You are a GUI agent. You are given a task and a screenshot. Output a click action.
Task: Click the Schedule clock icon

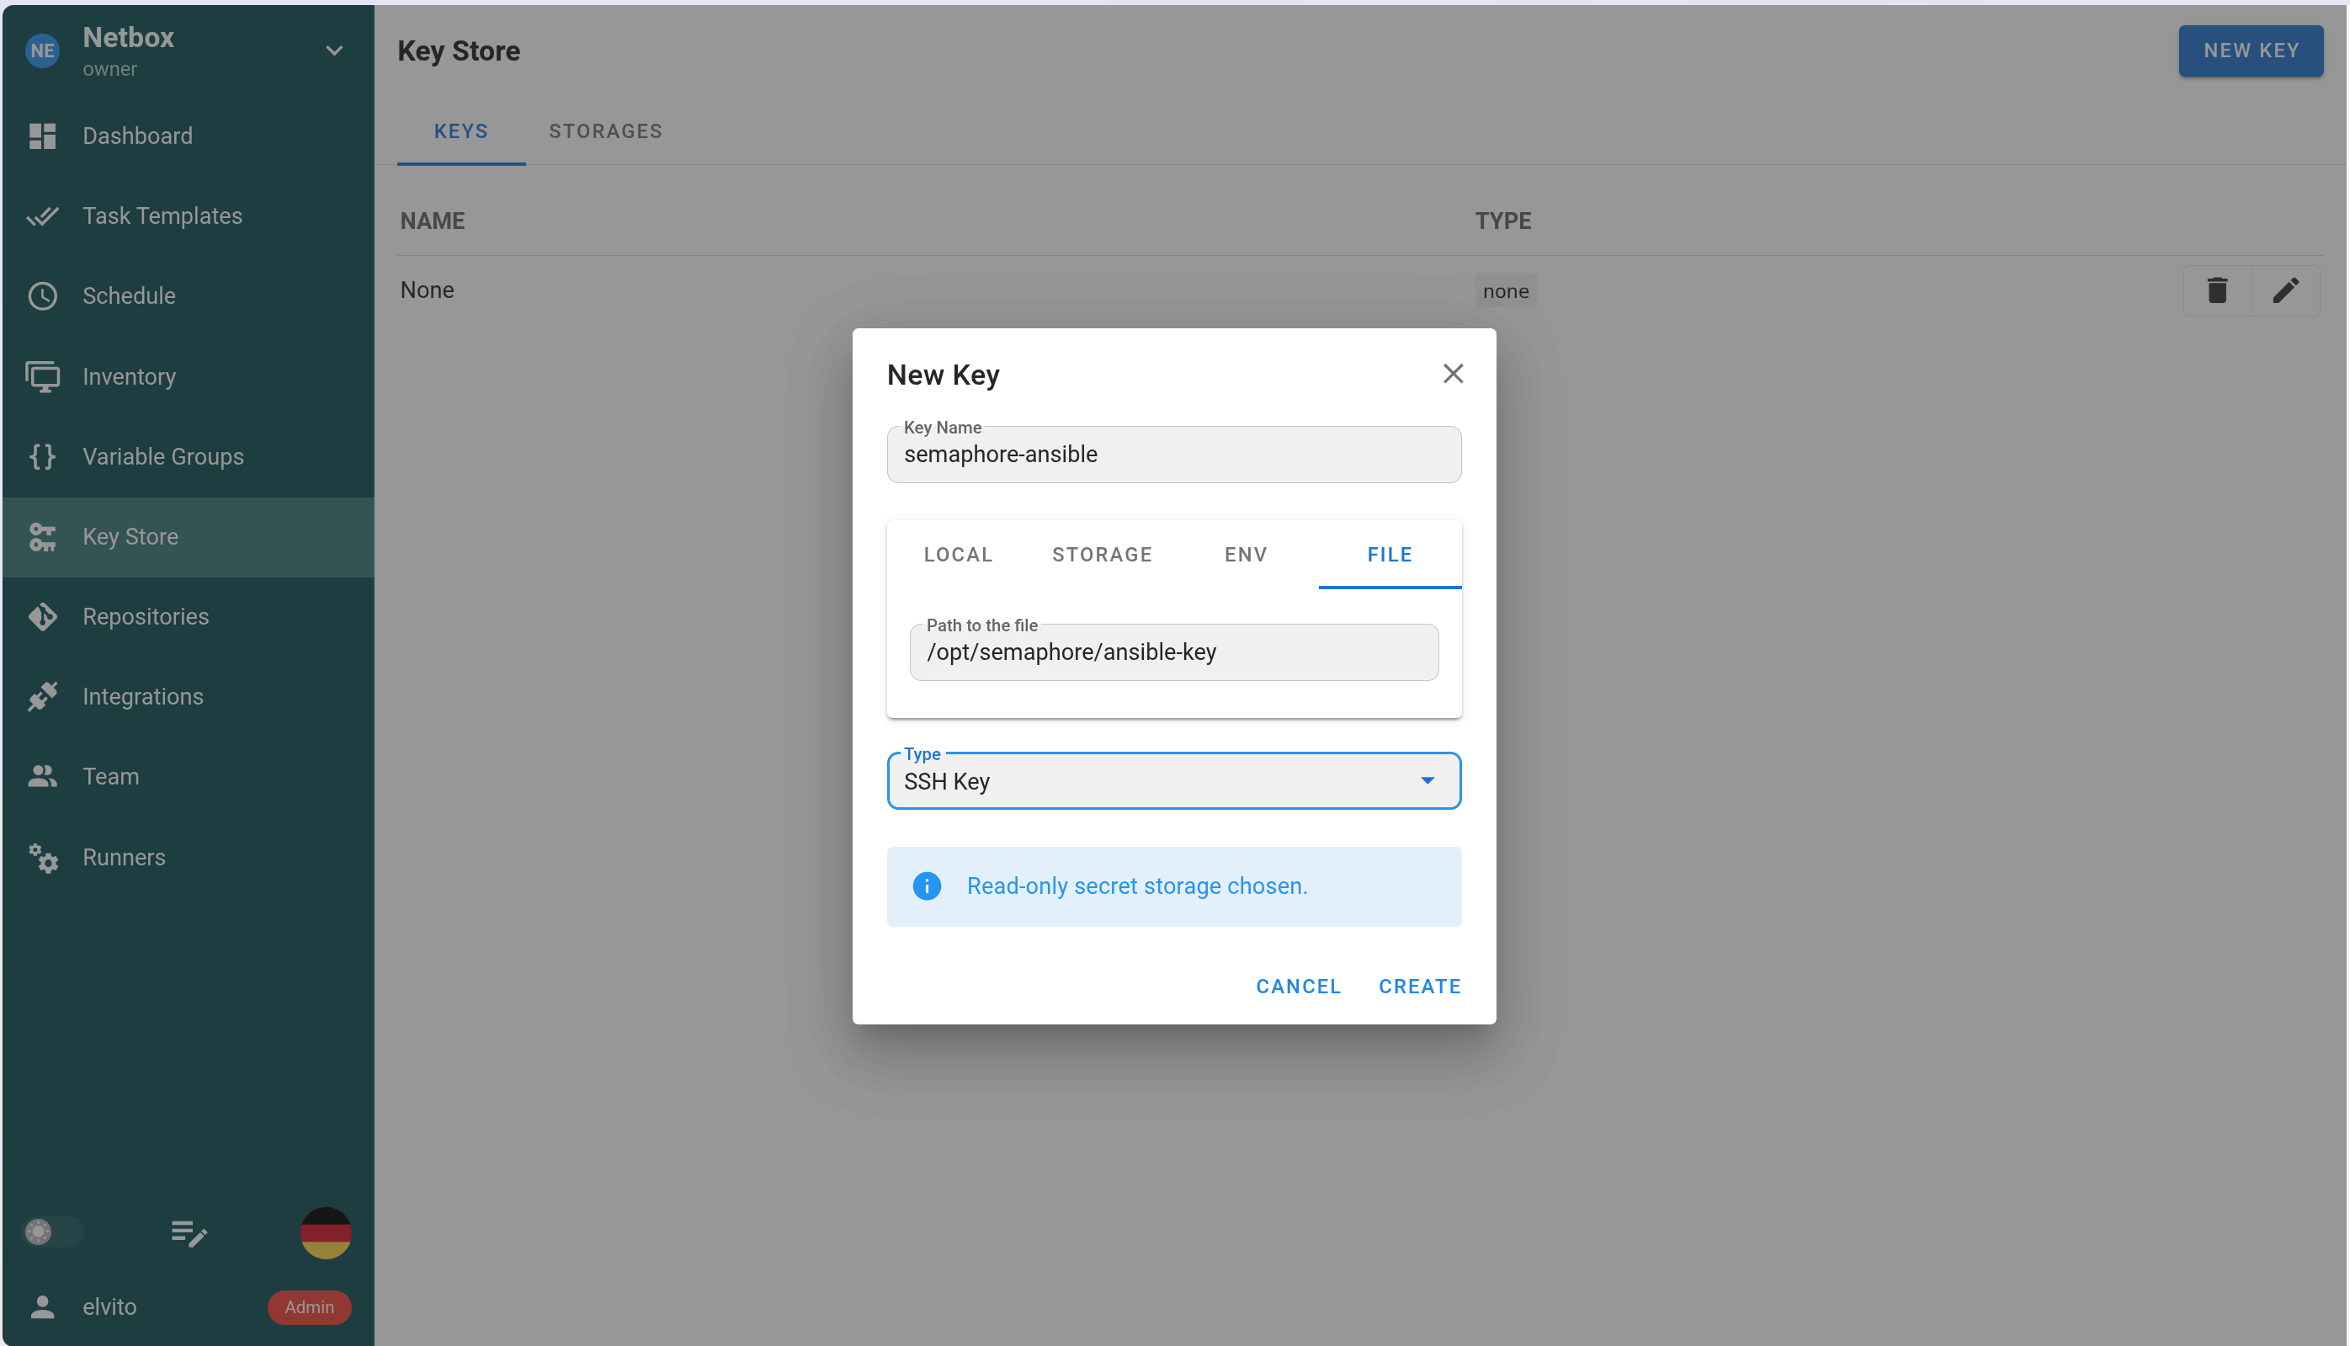(x=43, y=295)
